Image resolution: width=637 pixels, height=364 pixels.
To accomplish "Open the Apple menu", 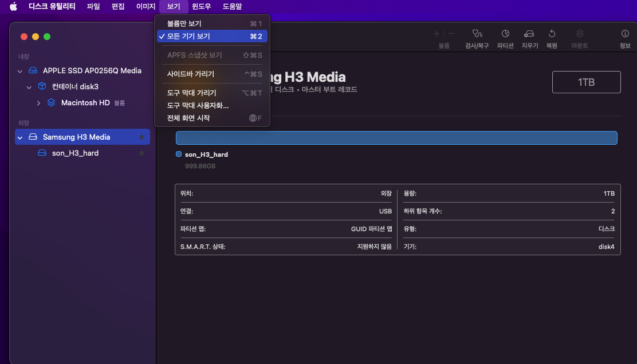I will [x=13, y=6].
